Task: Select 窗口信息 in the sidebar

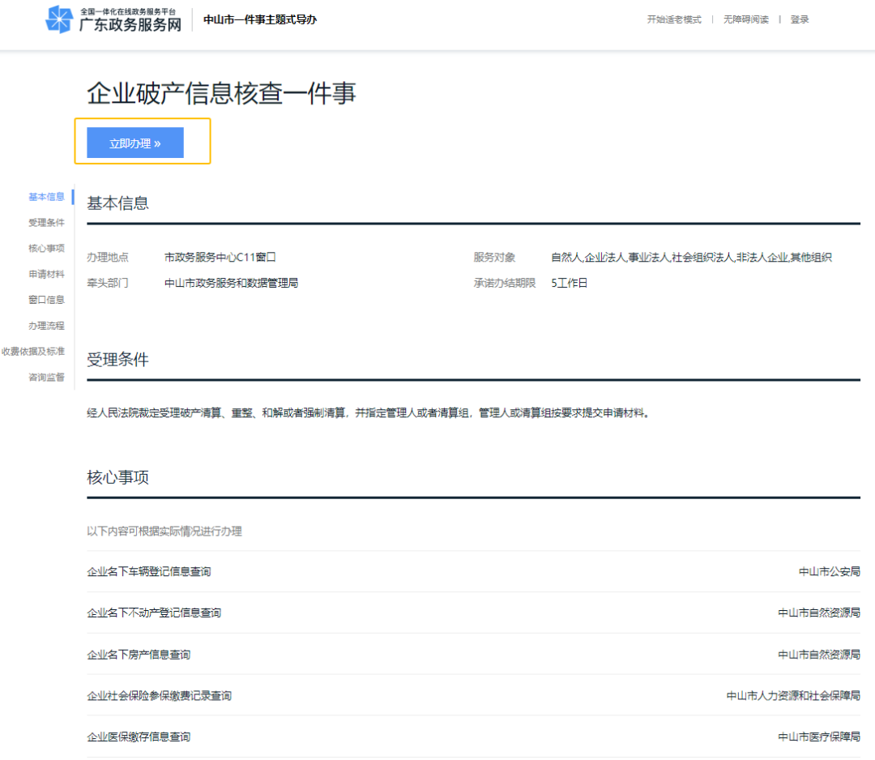Action: click(x=45, y=299)
